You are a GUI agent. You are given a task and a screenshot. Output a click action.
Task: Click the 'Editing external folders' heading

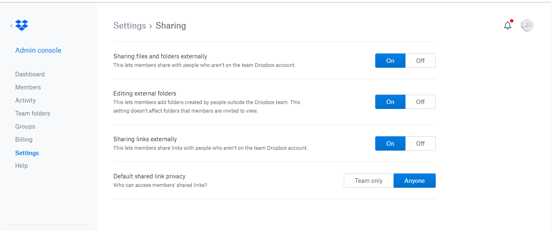[145, 93]
